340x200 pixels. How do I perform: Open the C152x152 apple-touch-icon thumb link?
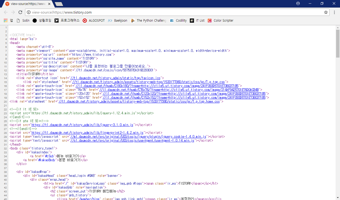pos(185,97)
